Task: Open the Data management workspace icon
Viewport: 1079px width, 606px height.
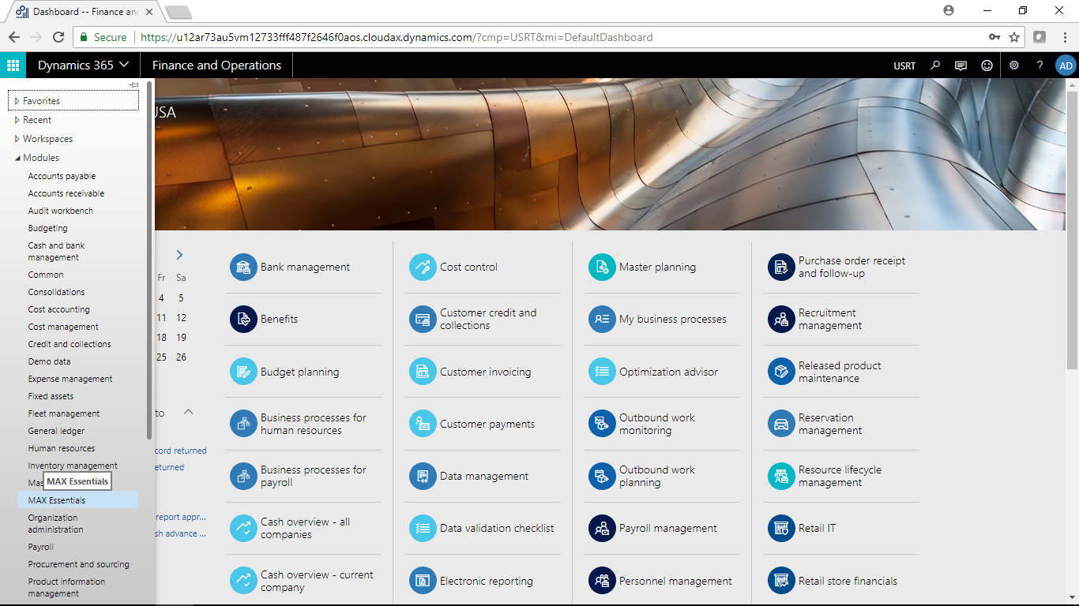Action: coord(423,476)
